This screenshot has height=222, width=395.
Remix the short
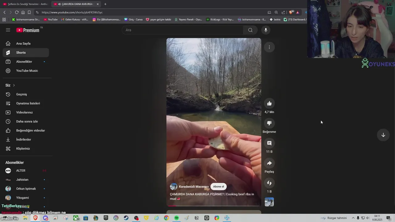tap(269, 183)
